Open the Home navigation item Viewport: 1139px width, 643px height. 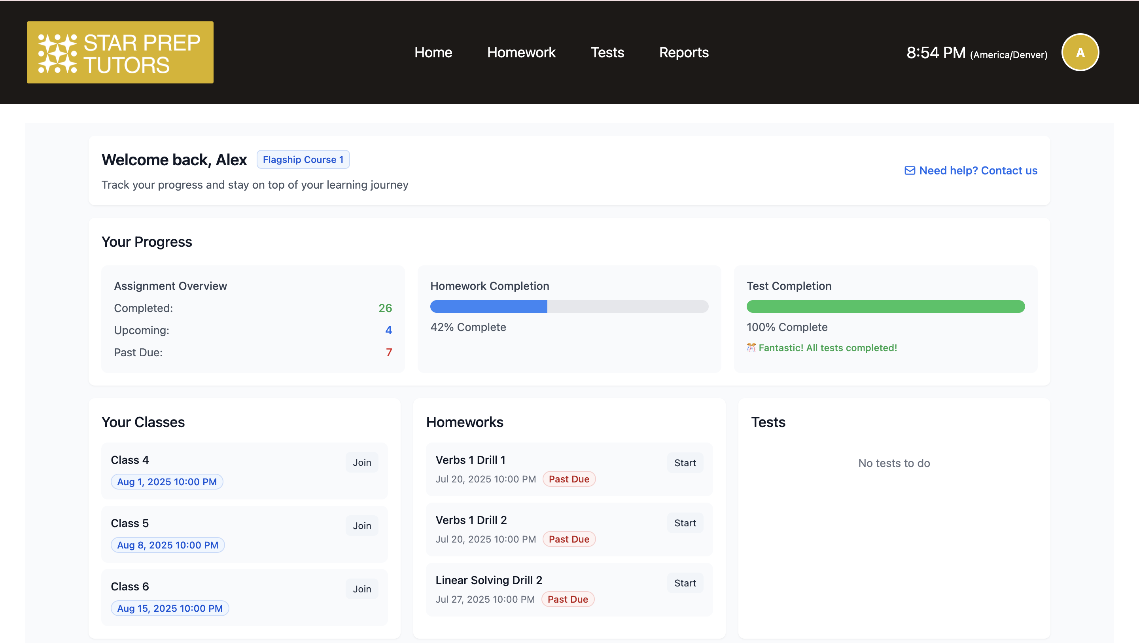click(x=433, y=52)
